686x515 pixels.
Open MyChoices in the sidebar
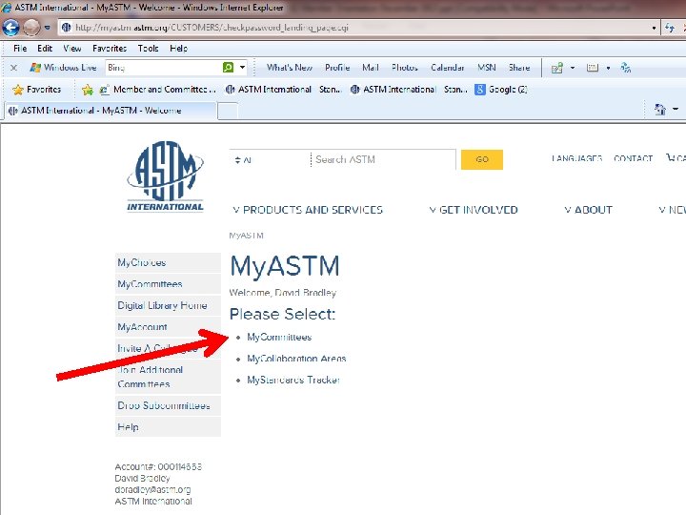point(168,262)
